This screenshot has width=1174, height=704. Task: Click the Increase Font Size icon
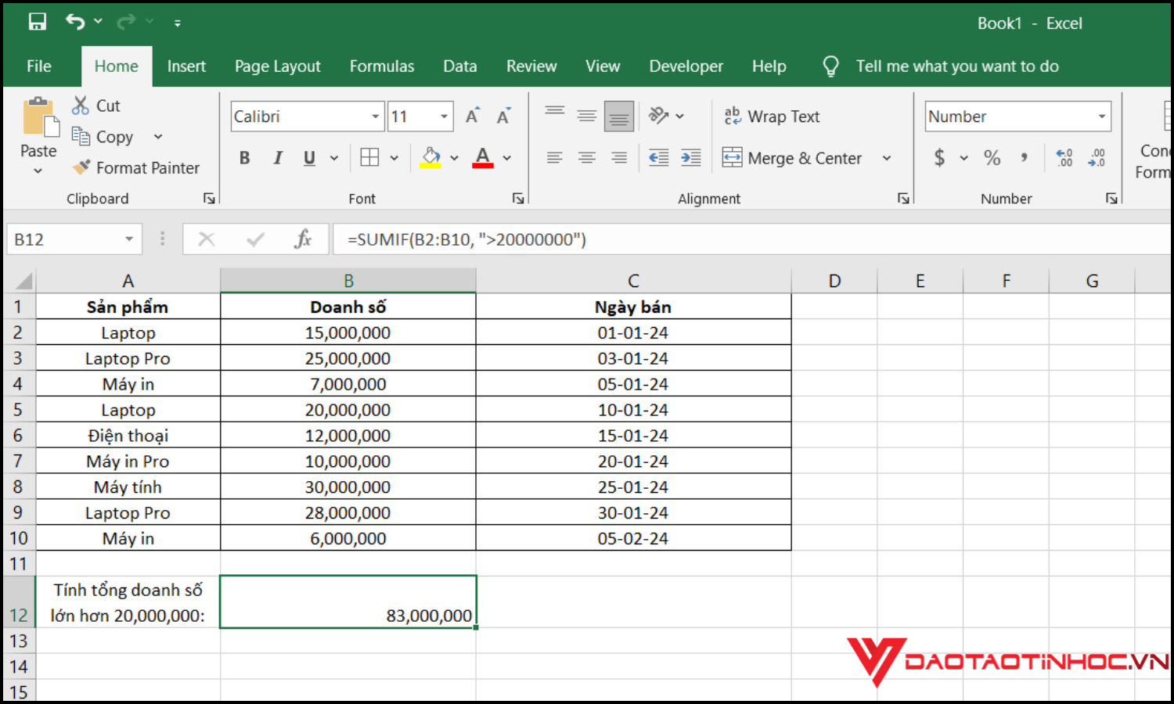click(x=472, y=117)
